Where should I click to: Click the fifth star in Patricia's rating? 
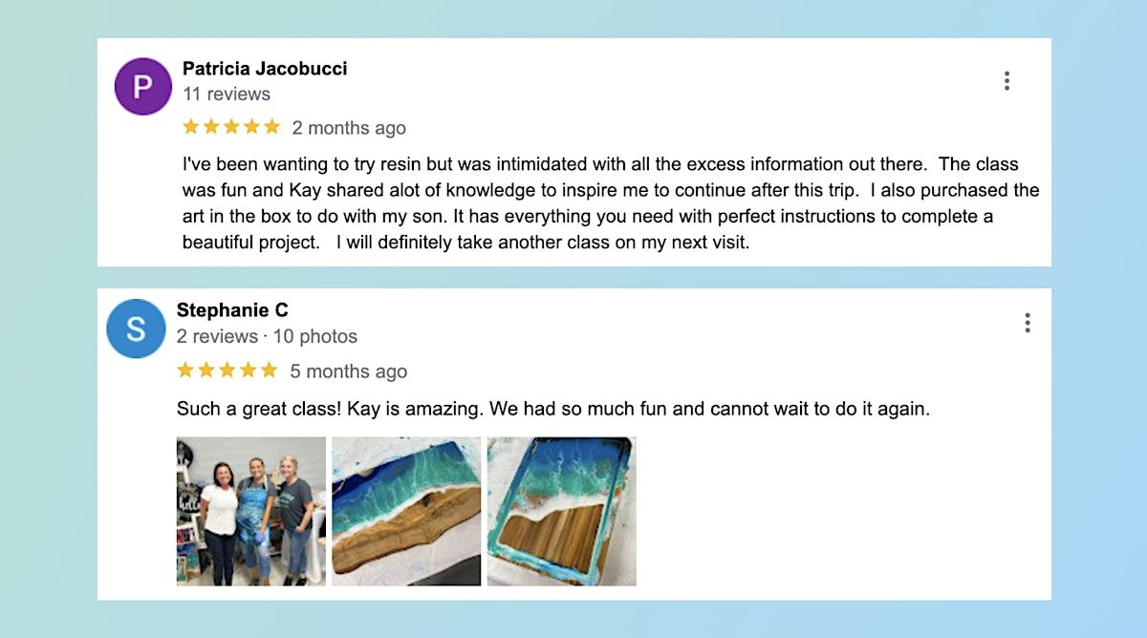coord(272,127)
